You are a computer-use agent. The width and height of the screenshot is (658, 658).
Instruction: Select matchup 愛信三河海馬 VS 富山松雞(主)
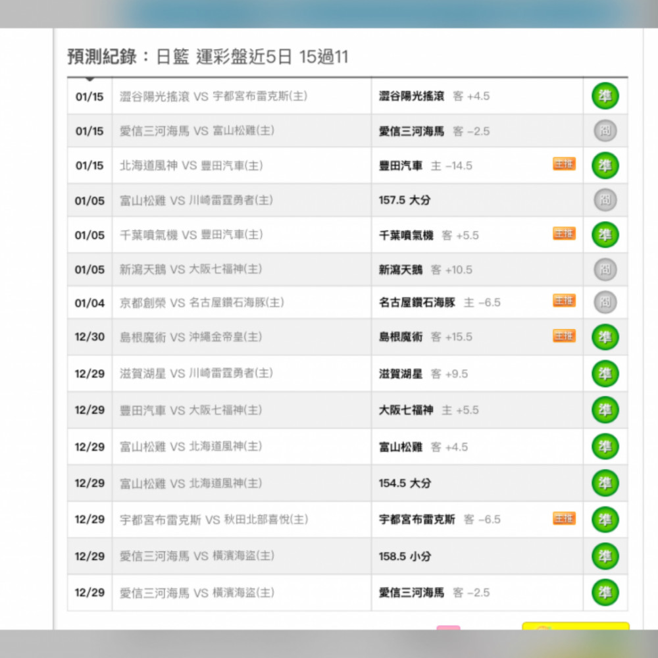point(197,131)
